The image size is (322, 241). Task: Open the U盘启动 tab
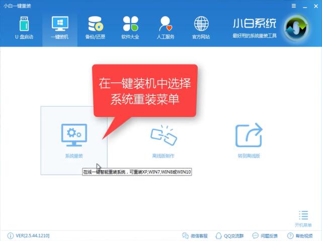pyautogui.click(x=24, y=28)
